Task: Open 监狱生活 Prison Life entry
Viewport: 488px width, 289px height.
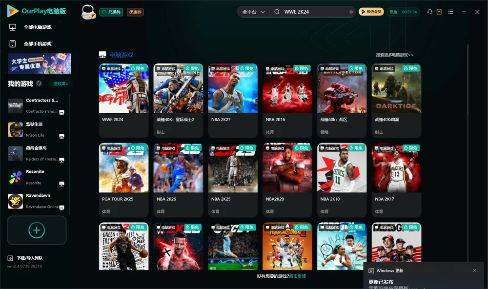Action: [x=36, y=129]
